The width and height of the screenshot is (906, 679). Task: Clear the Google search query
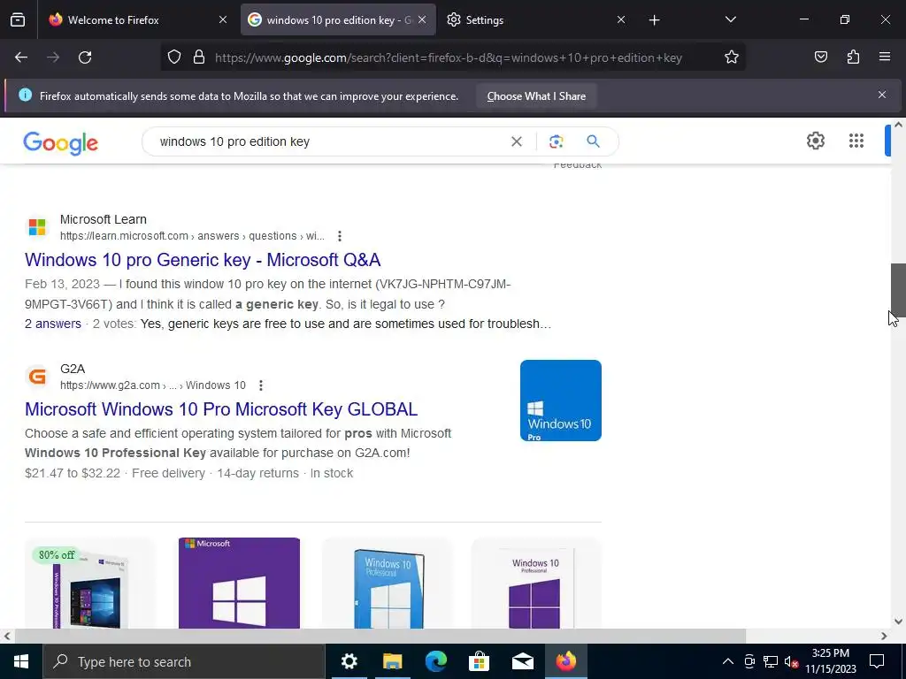[517, 142]
